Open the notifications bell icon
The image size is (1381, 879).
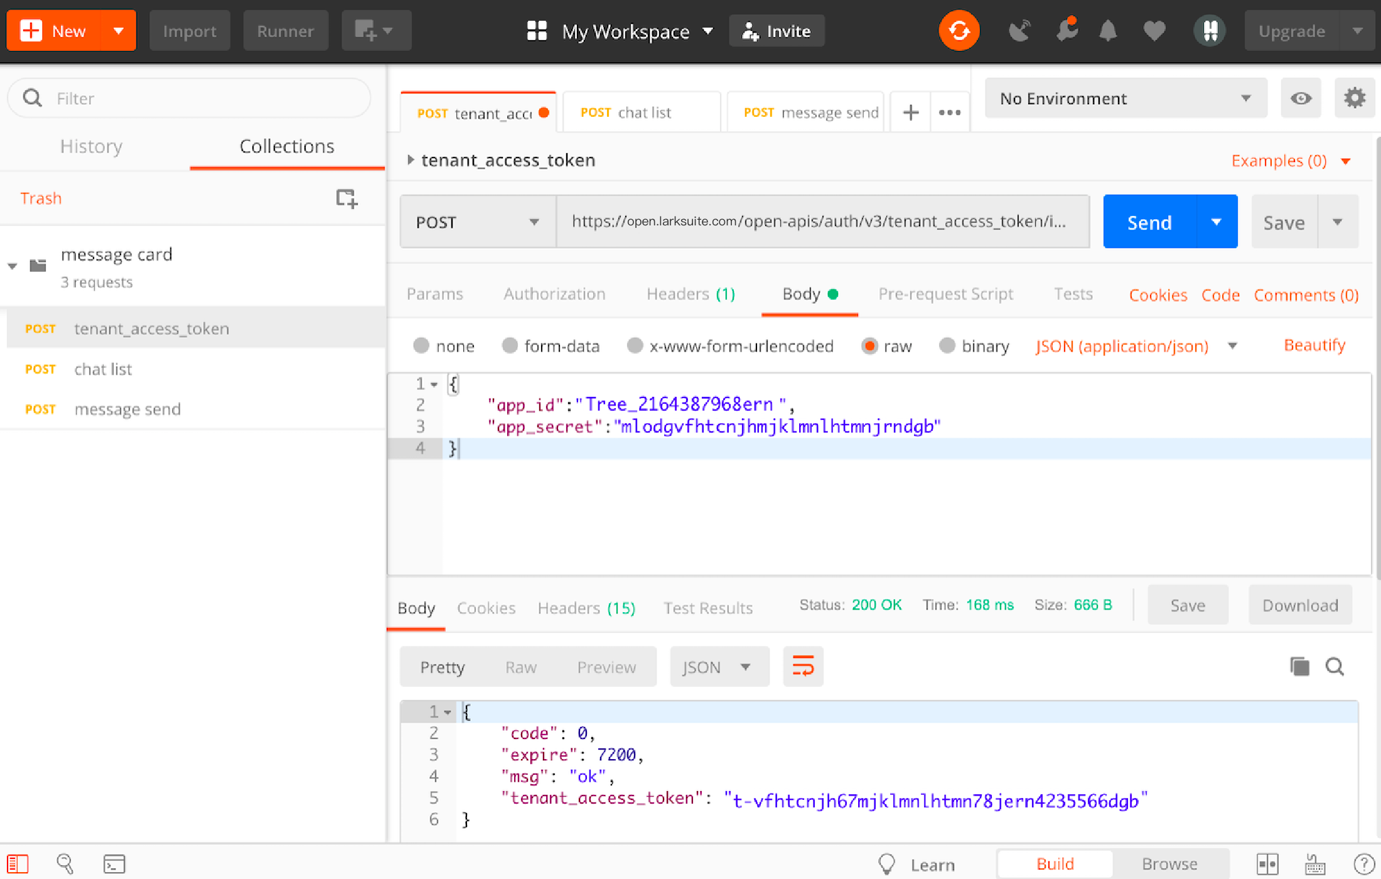1108,31
